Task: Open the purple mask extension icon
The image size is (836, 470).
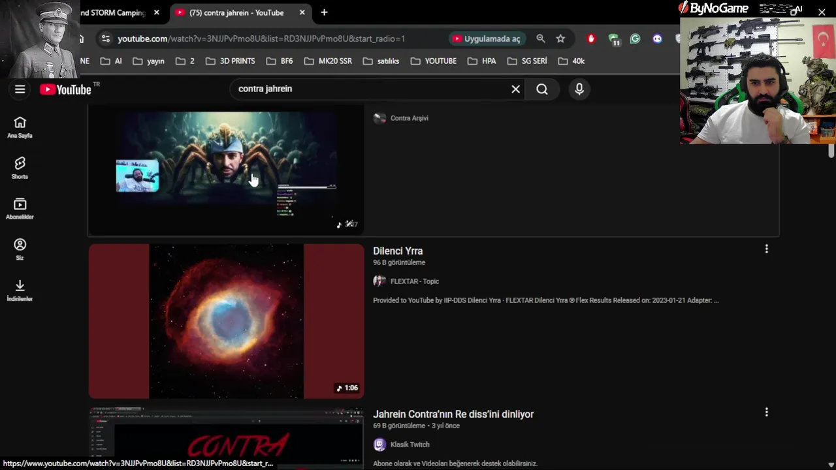Action: pos(657,39)
